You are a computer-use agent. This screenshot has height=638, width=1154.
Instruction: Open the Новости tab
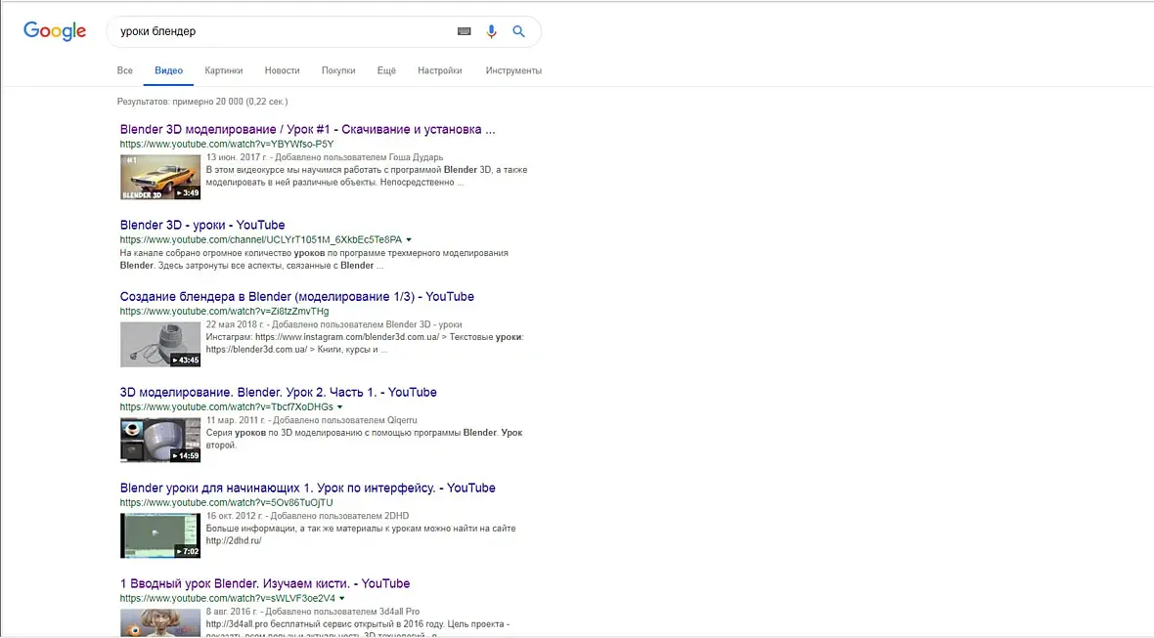pos(282,70)
